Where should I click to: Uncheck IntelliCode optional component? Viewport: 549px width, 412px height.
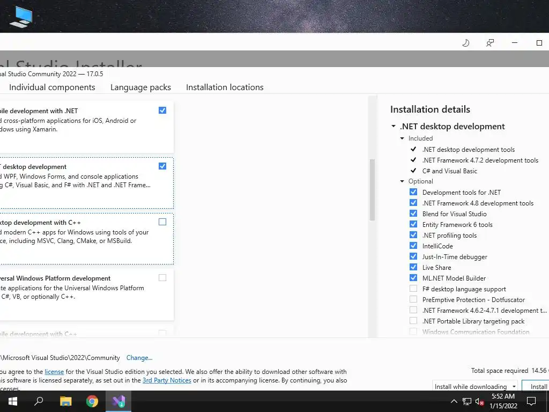click(x=413, y=246)
